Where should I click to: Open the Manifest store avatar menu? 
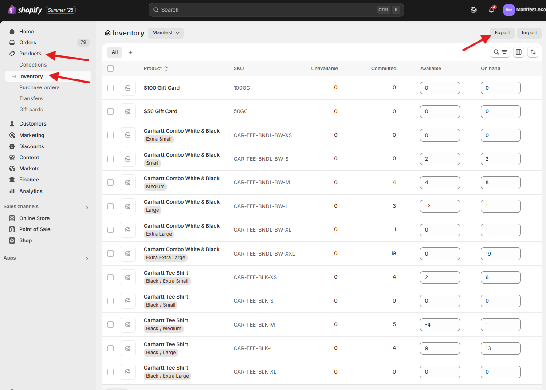point(509,10)
